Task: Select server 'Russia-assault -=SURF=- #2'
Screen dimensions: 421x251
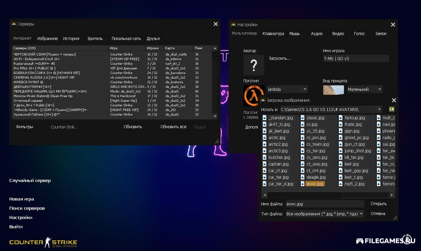Action: (x=112, y=63)
